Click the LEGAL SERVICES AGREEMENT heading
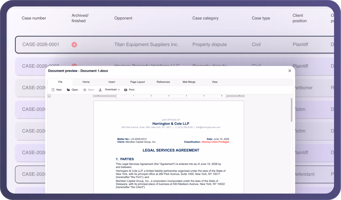 (x=171, y=150)
